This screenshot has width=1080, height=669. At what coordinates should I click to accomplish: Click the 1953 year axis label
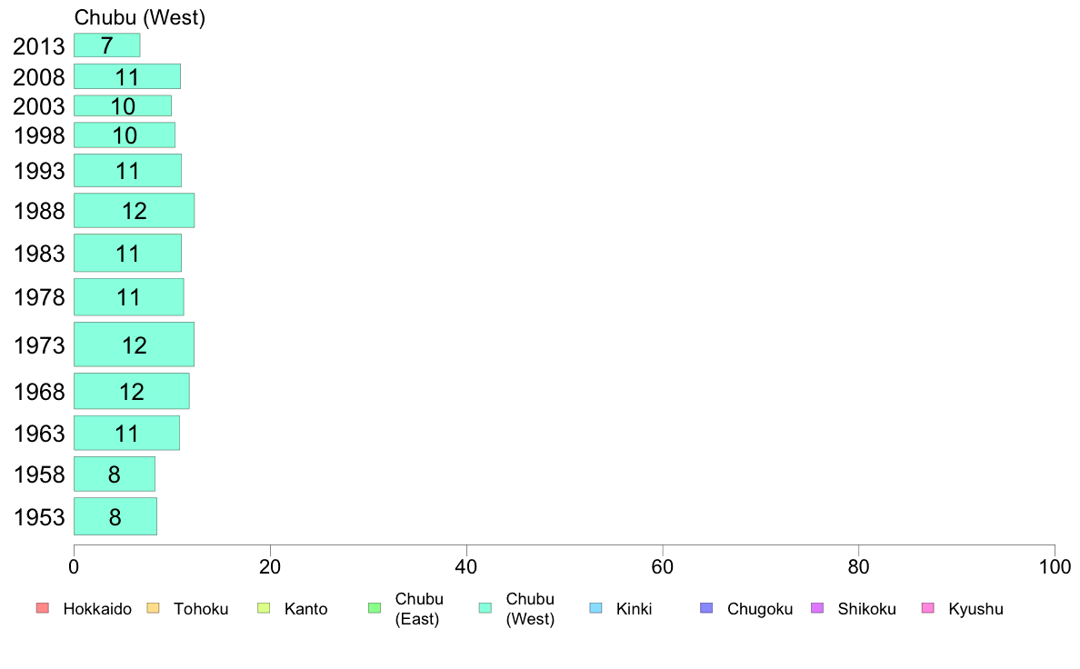click(x=39, y=517)
